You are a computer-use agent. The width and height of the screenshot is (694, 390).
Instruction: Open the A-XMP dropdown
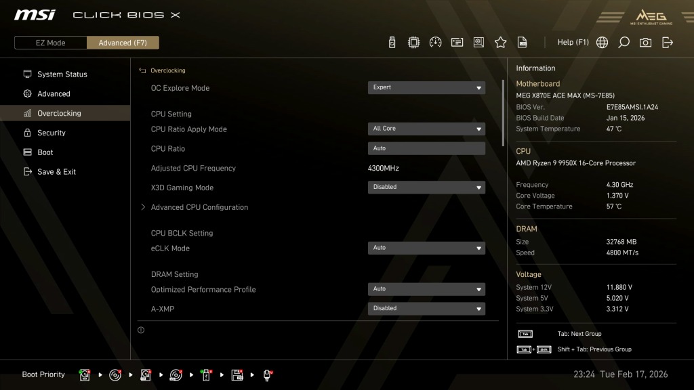pyautogui.click(x=426, y=309)
